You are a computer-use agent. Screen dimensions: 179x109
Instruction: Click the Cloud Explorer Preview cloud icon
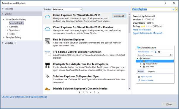point(47,29)
